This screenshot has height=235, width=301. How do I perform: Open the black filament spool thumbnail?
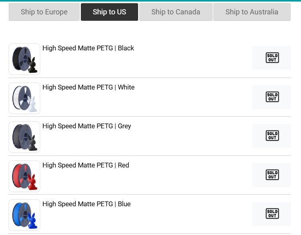[24, 59]
